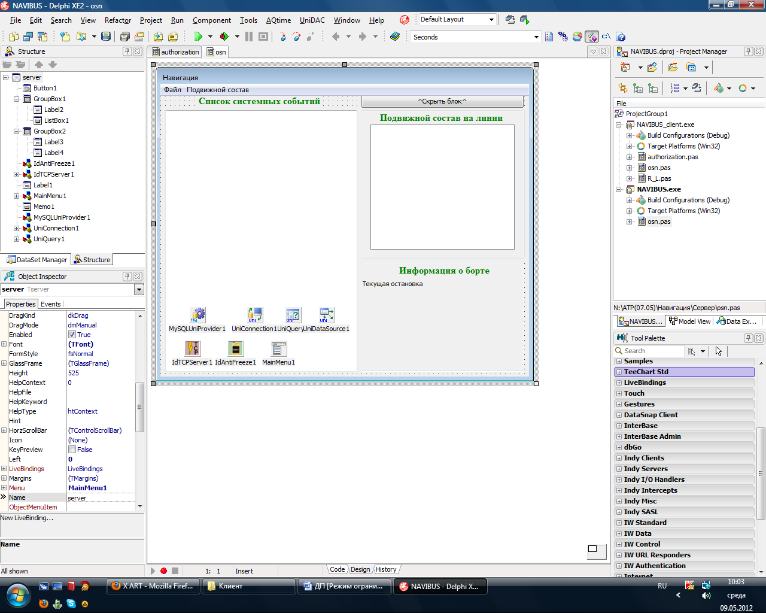Switch to the Code view tab

(338, 569)
